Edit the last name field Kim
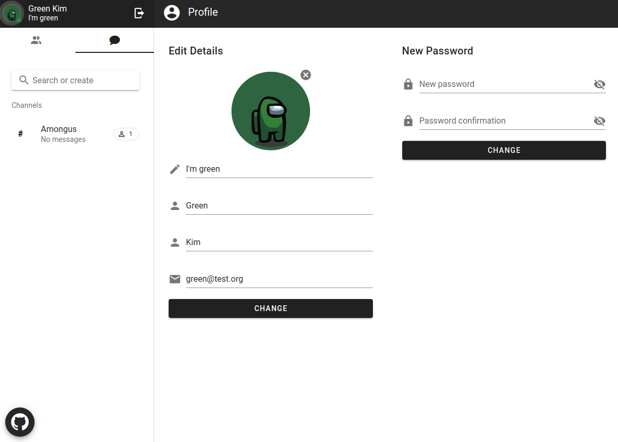The height and width of the screenshot is (442, 618). pyautogui.click(x=279, y=242)
